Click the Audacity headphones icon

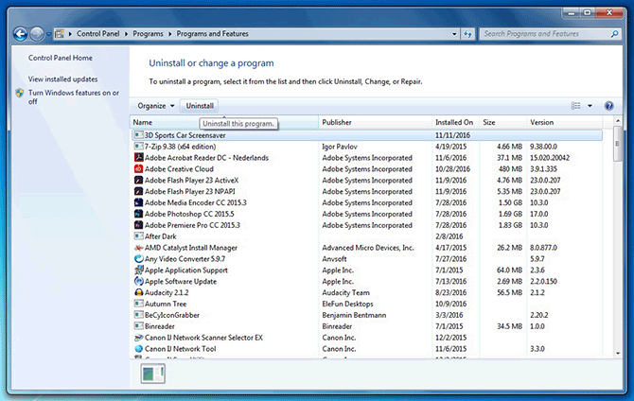pos(139,292)
